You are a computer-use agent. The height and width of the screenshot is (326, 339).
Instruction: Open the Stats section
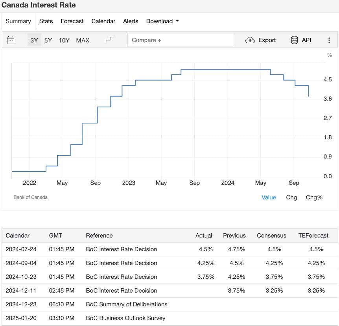point(46,21)
